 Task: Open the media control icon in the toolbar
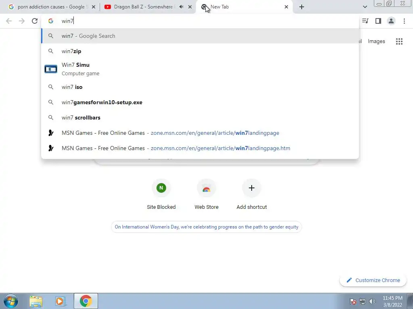[365, 21]
